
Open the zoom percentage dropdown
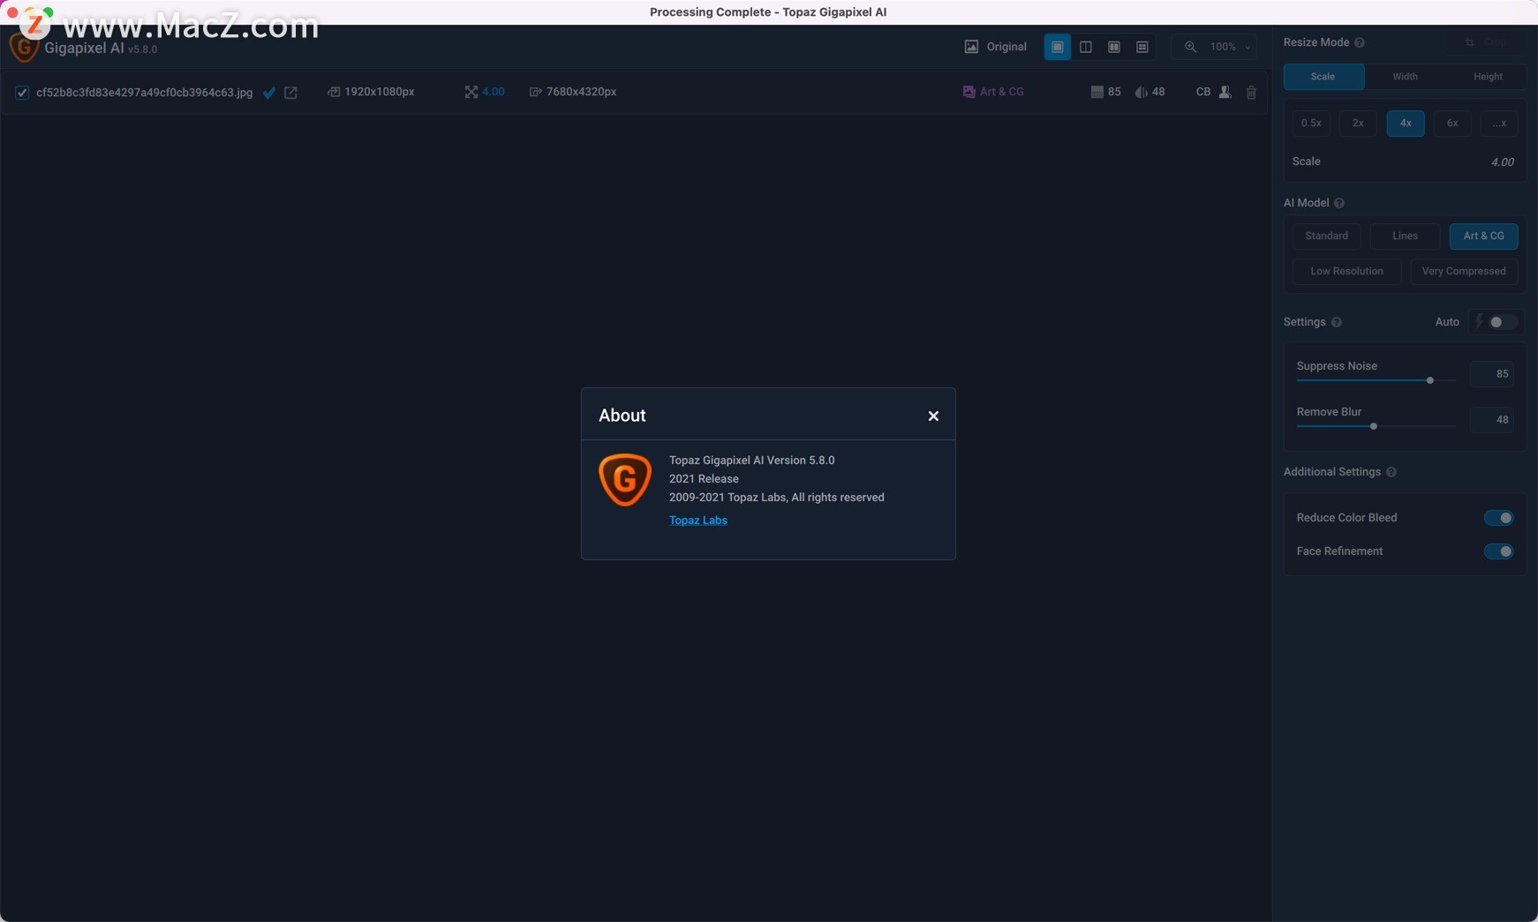point(1248,47)
